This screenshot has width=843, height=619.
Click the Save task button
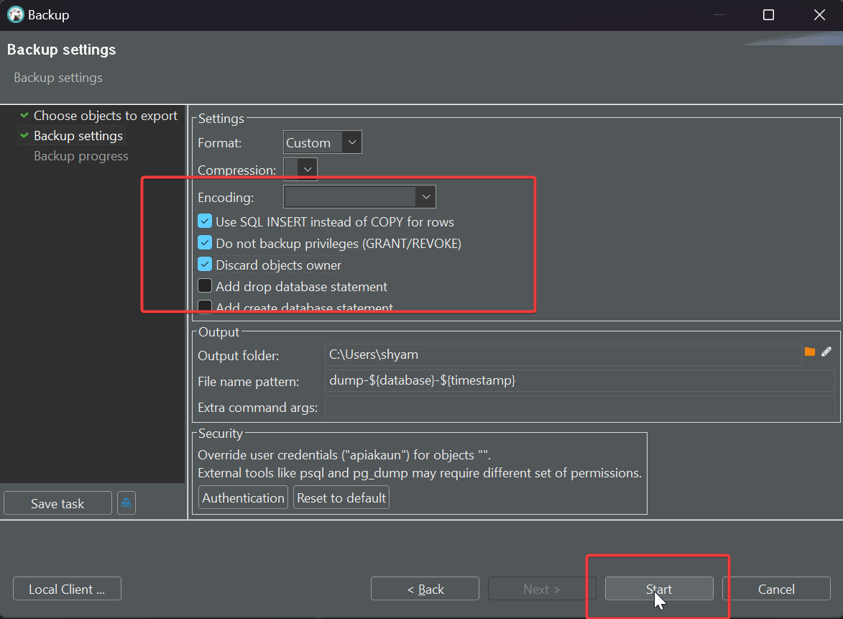pos(57,503)
